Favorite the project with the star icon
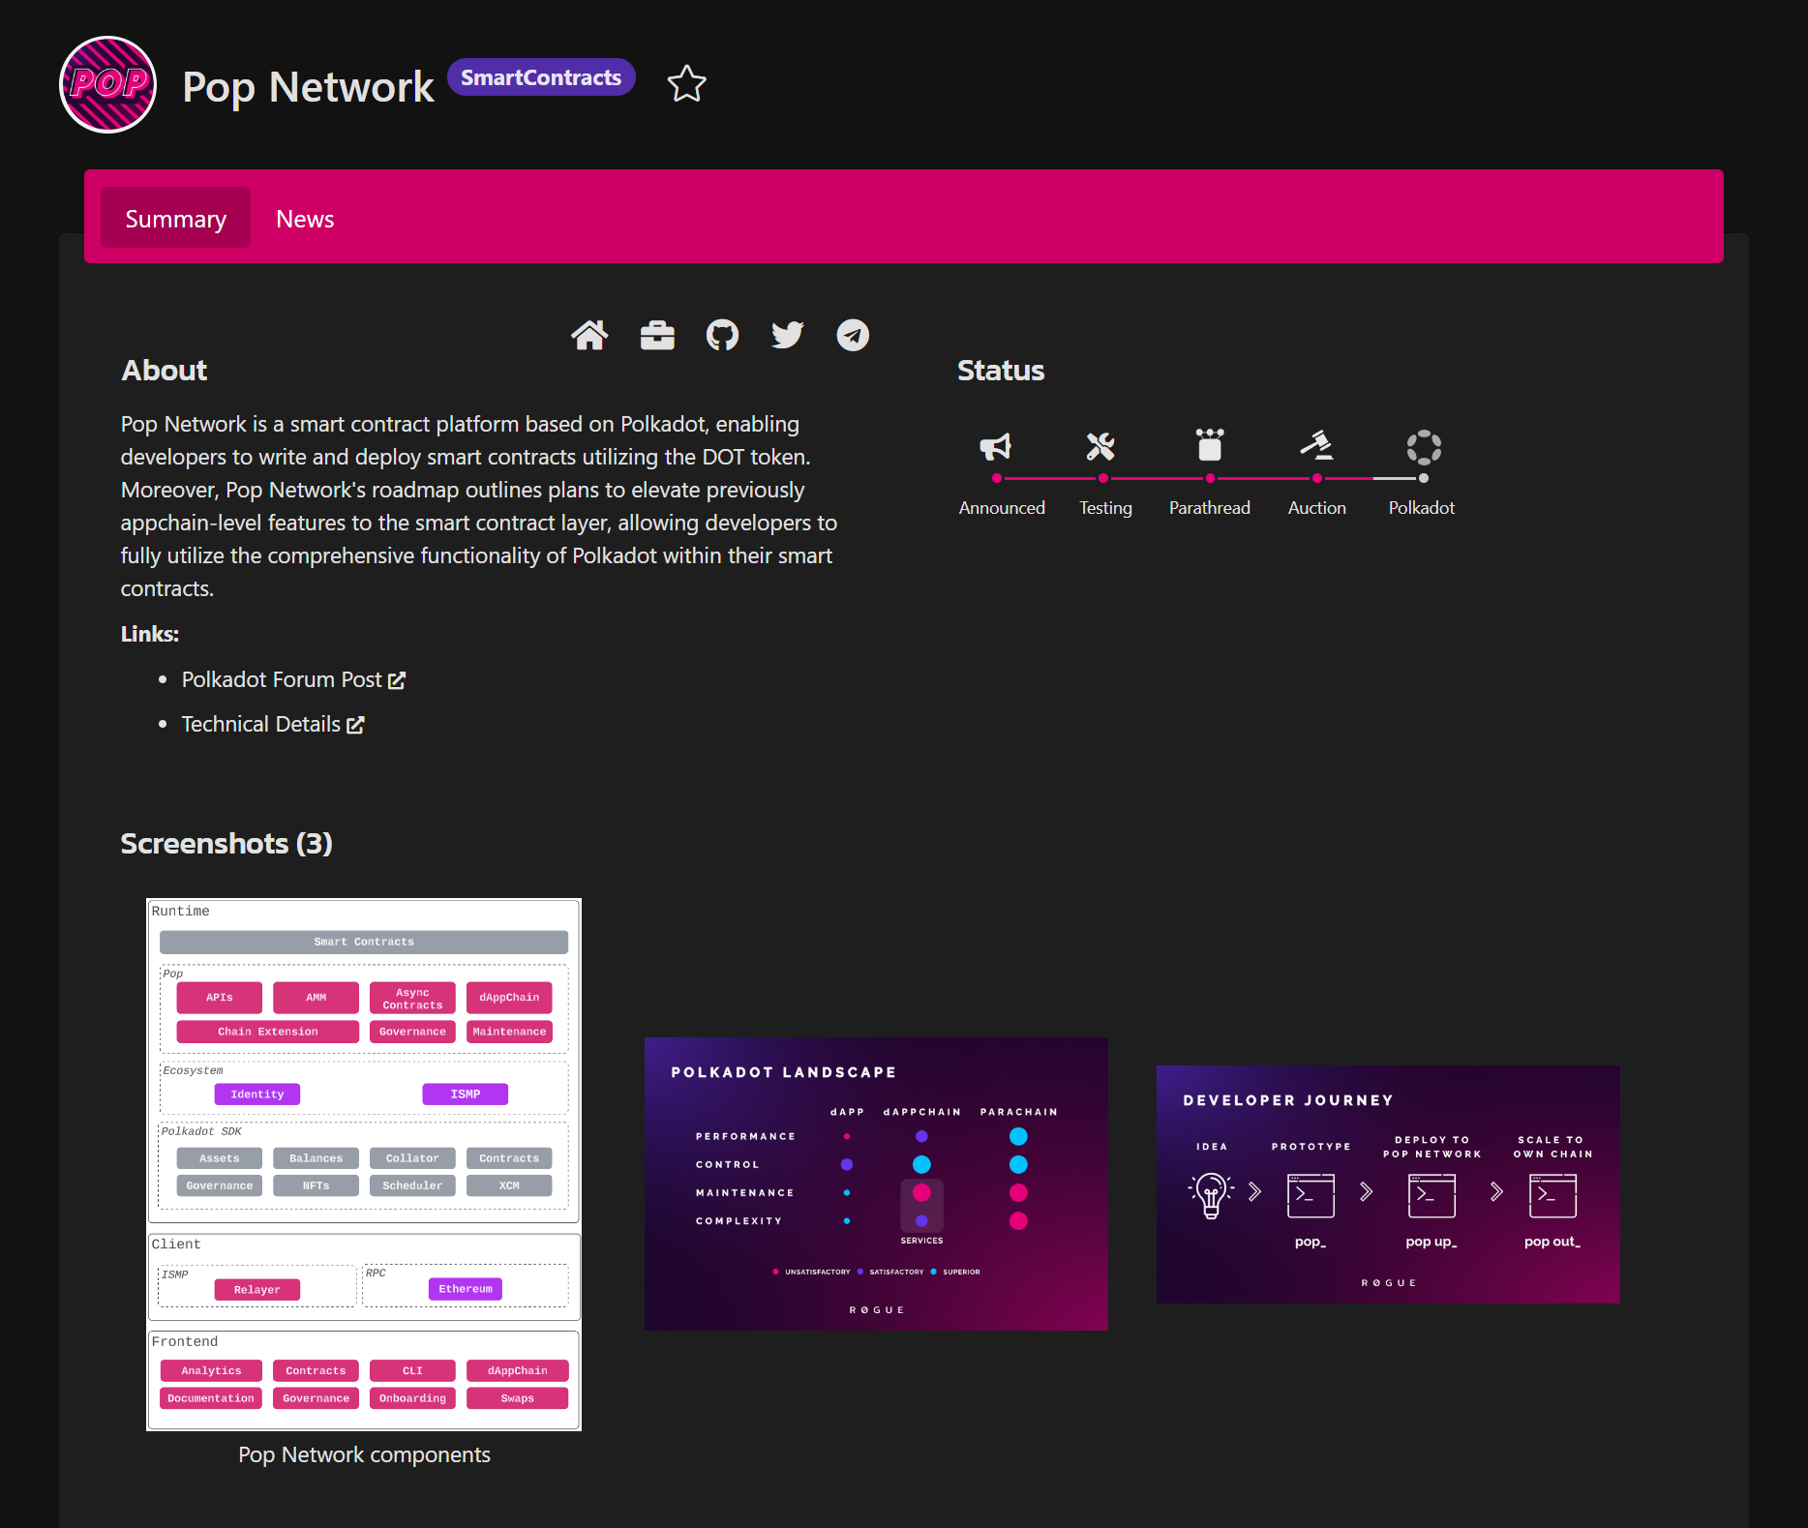 (x=686, y=83)
